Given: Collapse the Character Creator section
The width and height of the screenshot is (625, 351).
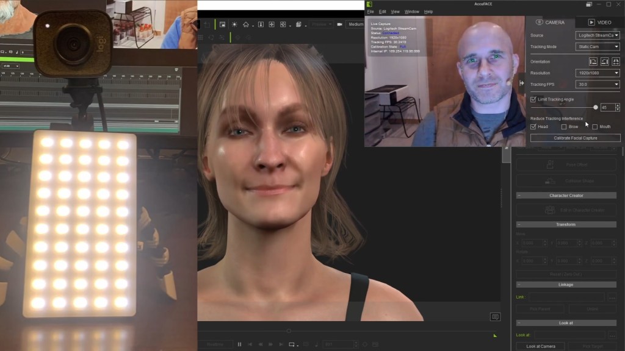Looking at the screenshot, I should click(x=519, y=196).
